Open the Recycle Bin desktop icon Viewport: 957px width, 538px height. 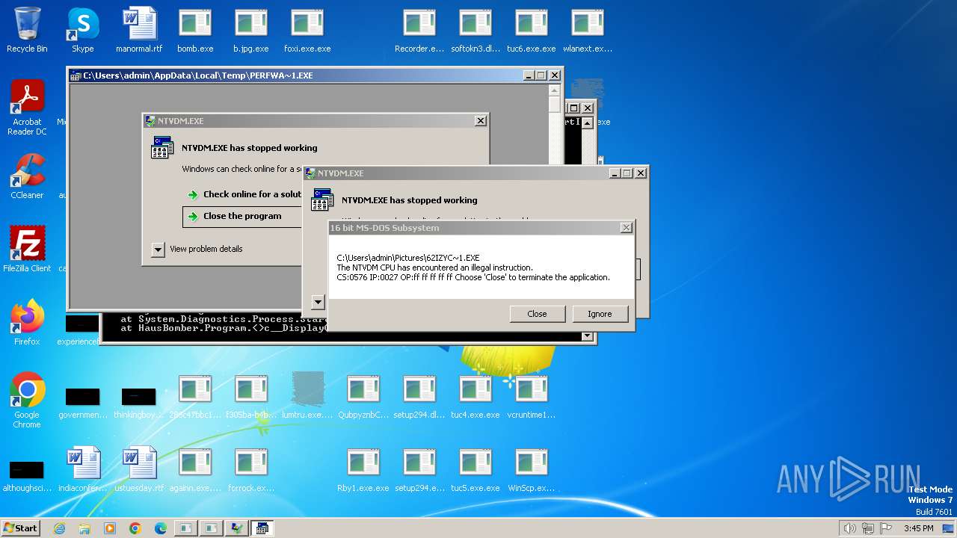pos(27,30)
